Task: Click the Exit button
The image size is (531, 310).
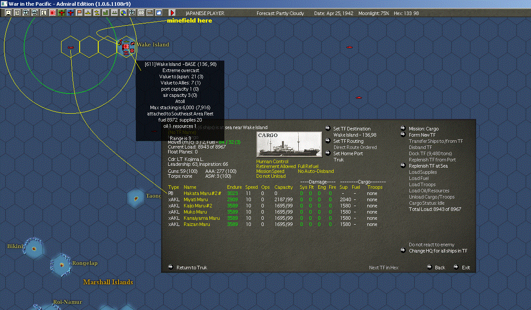Action: coord(466,268)
